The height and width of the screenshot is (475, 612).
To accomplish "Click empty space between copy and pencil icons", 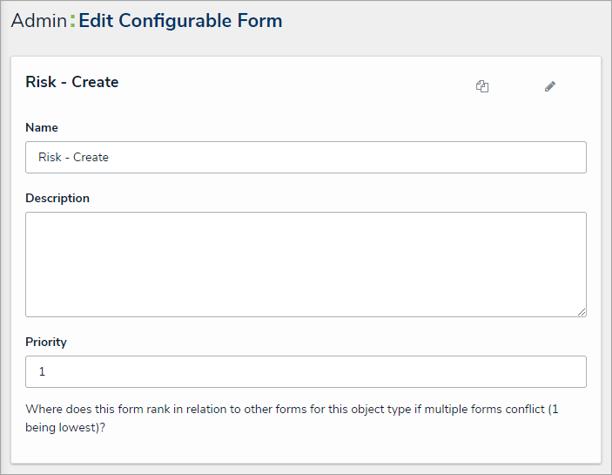I will (x=516, y=86).
